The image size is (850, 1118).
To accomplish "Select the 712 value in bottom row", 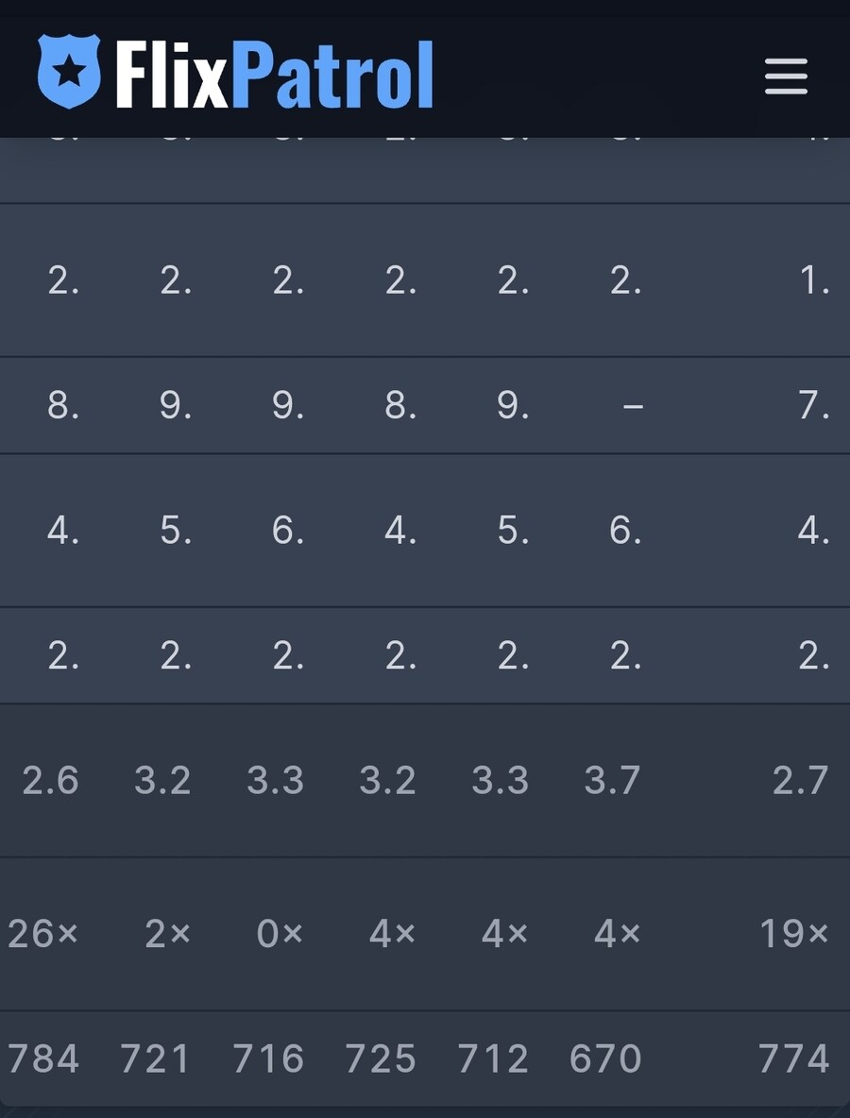I will pos(493,1059).
